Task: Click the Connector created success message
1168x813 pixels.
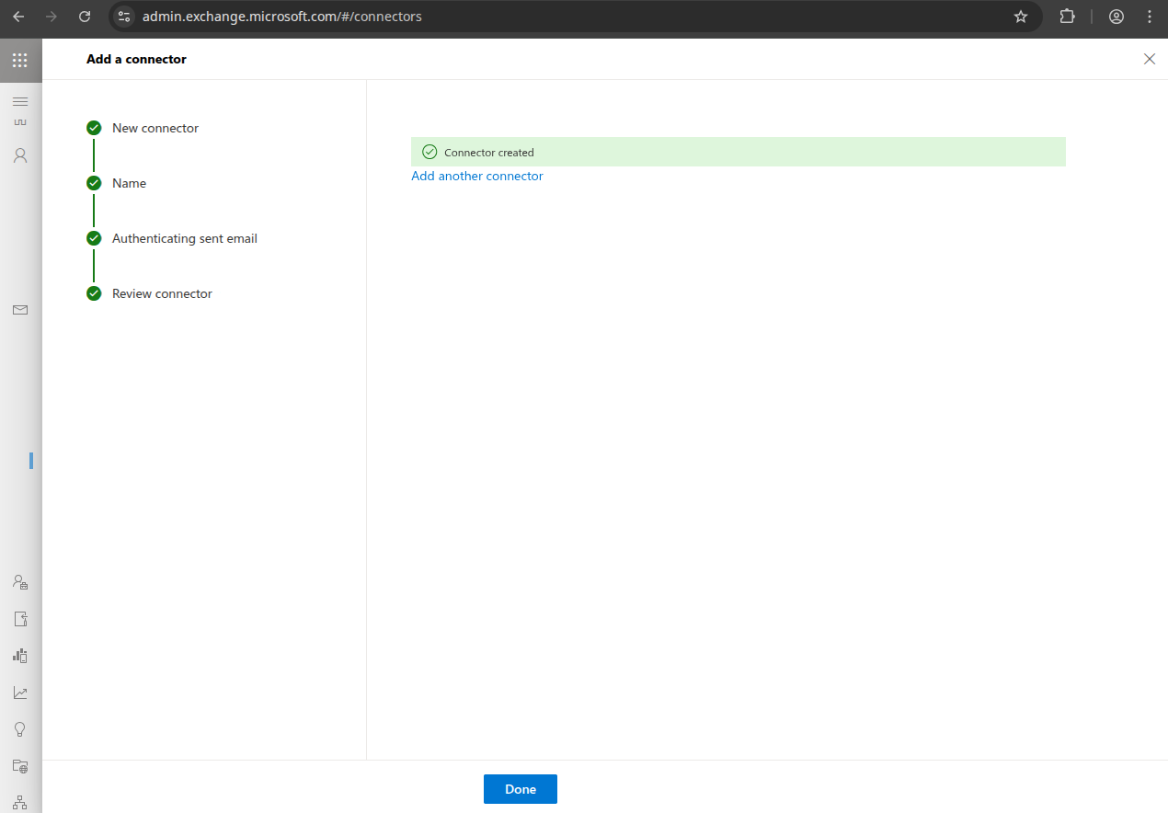Action: 739,152
